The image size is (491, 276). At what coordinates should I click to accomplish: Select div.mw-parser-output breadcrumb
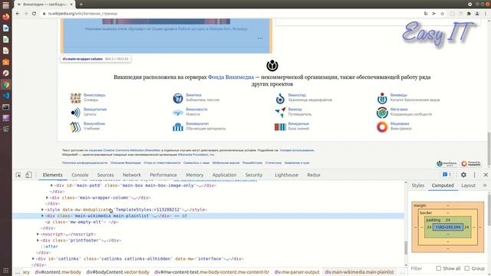coord(297,272)
